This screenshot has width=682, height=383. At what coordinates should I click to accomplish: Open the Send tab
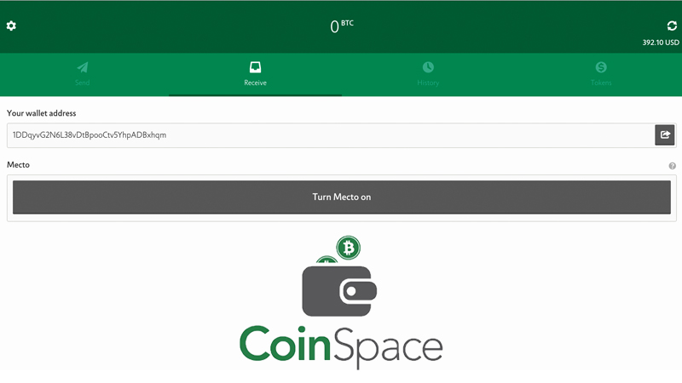click(82, 74)
